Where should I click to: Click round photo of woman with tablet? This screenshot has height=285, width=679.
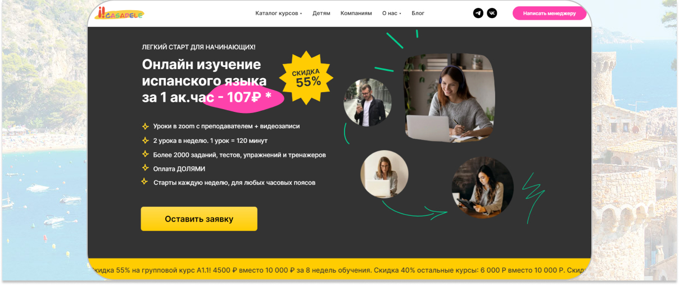483,188
